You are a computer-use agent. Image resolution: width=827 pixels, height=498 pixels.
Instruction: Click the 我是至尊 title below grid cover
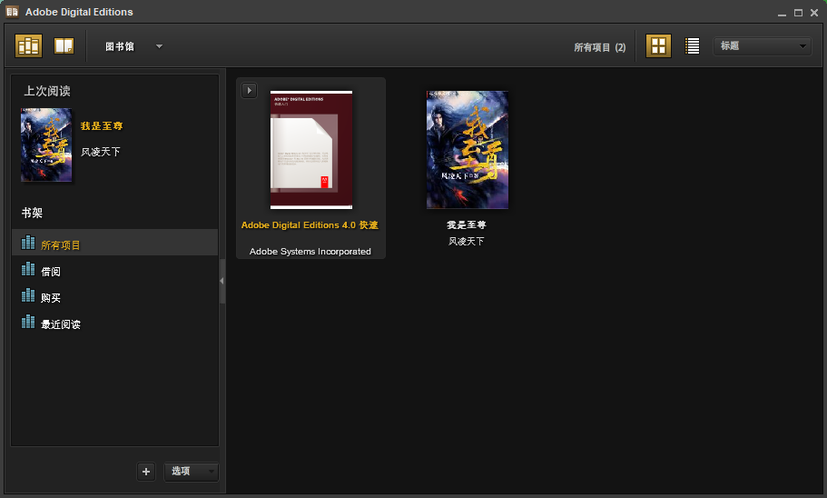coord(467,225)
